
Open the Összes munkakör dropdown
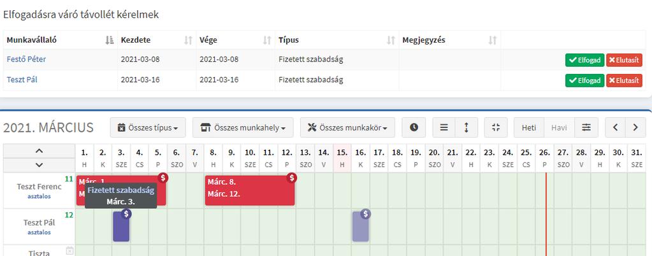pos(347,127)
